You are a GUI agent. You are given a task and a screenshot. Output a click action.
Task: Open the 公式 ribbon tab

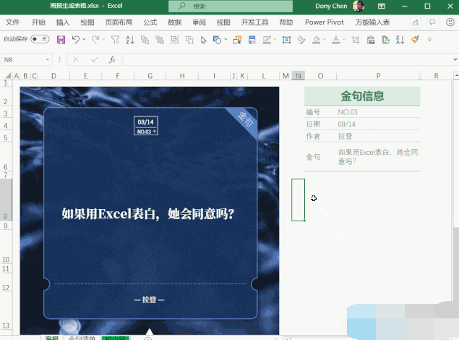(150, 22)
